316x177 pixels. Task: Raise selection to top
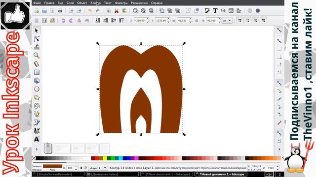(121, 20)
